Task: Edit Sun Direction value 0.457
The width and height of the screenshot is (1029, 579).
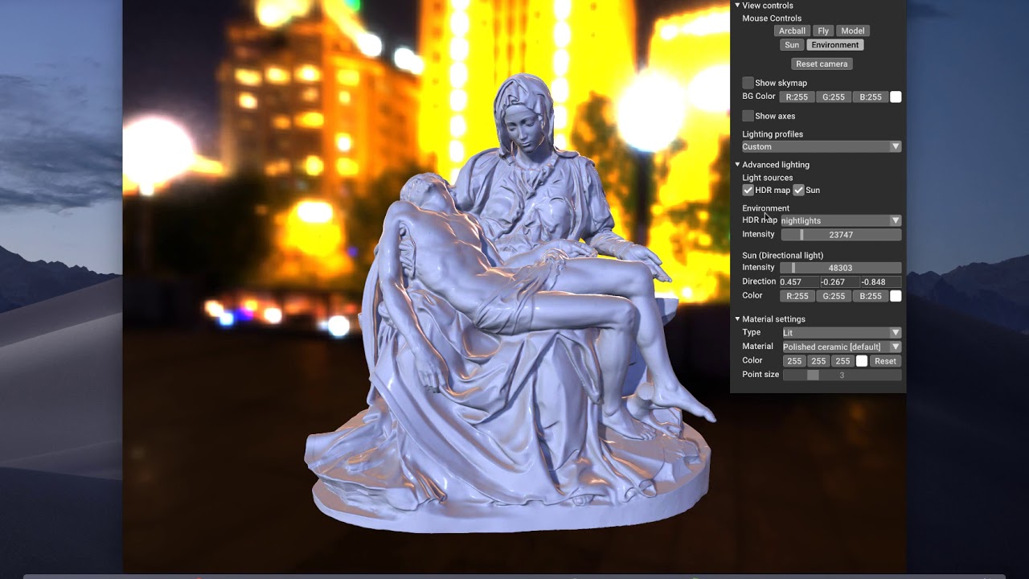Action: click(x=799, y=282)
